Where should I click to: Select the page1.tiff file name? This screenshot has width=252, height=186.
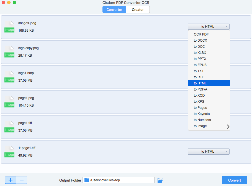tap(25, 123)
